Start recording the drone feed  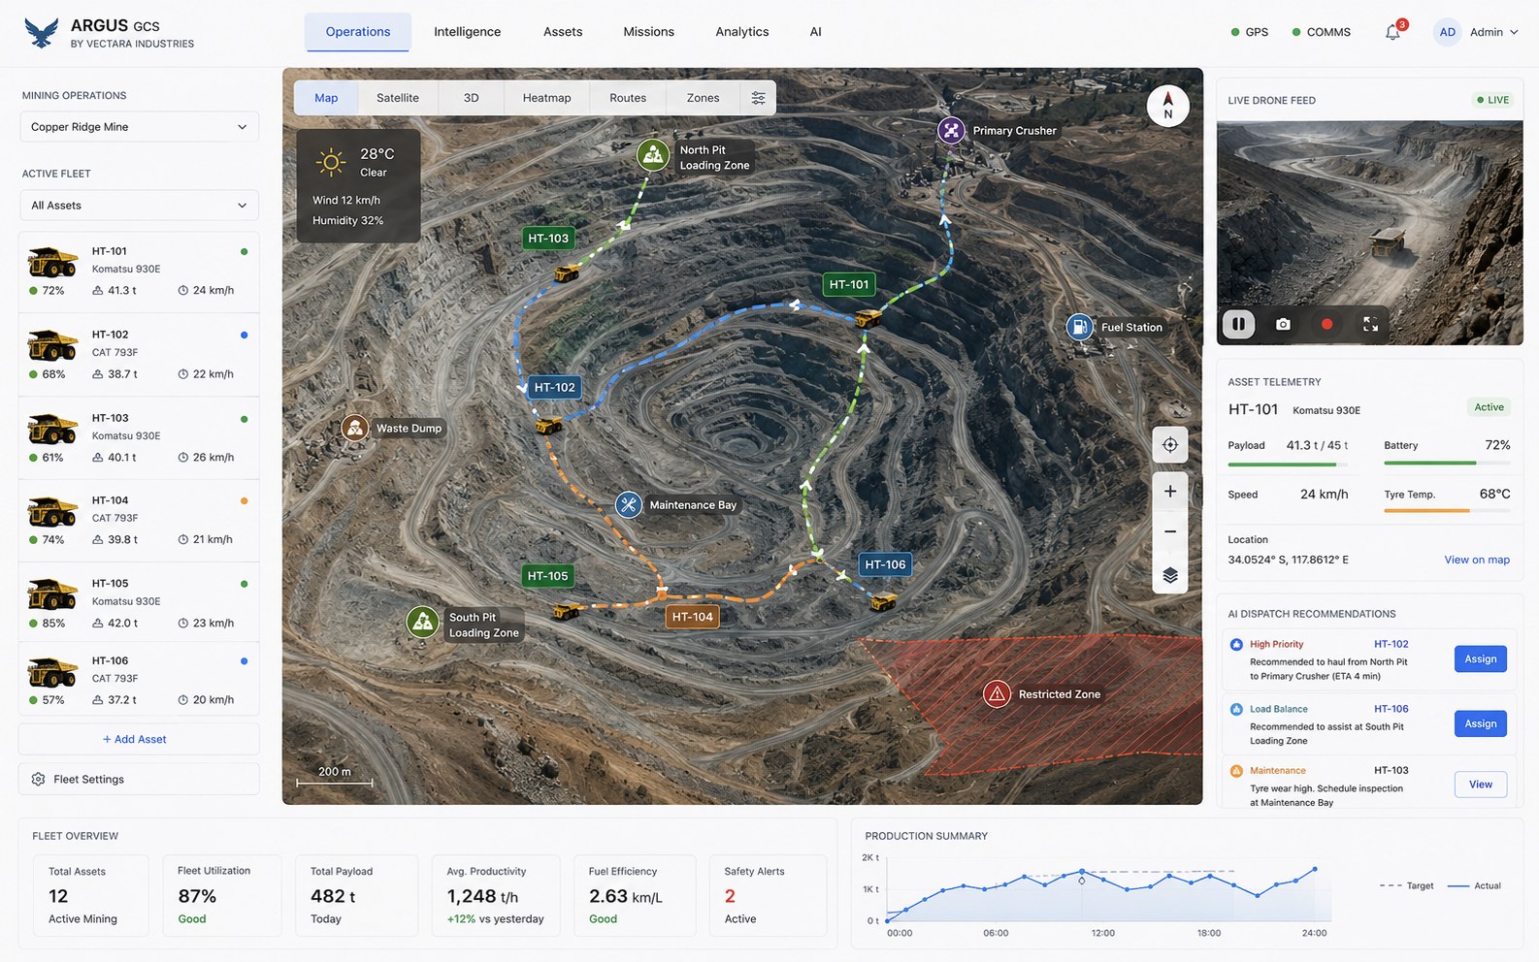[x=1326, y=324]
